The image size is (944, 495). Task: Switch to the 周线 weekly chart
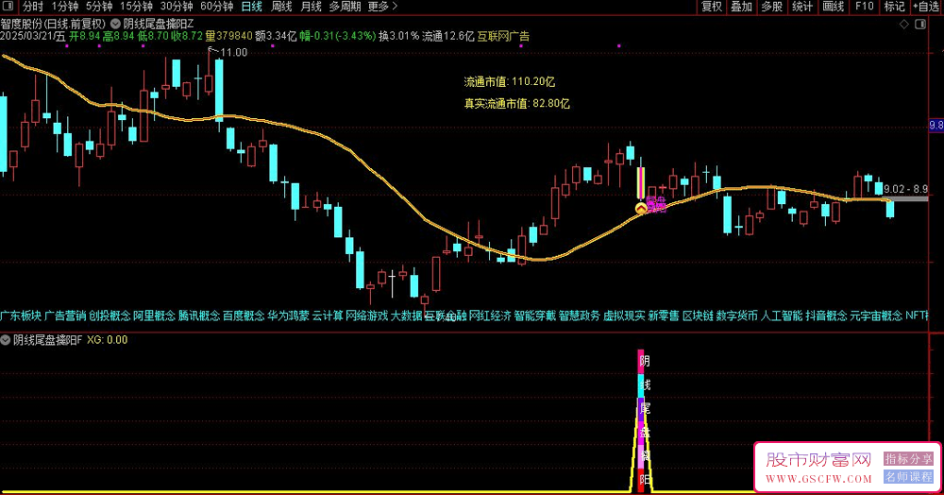coord(281,7)
